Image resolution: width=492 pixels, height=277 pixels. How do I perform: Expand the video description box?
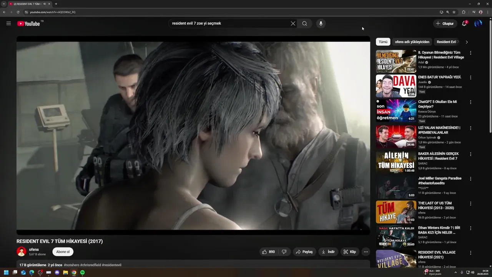(x=193, y=265)
